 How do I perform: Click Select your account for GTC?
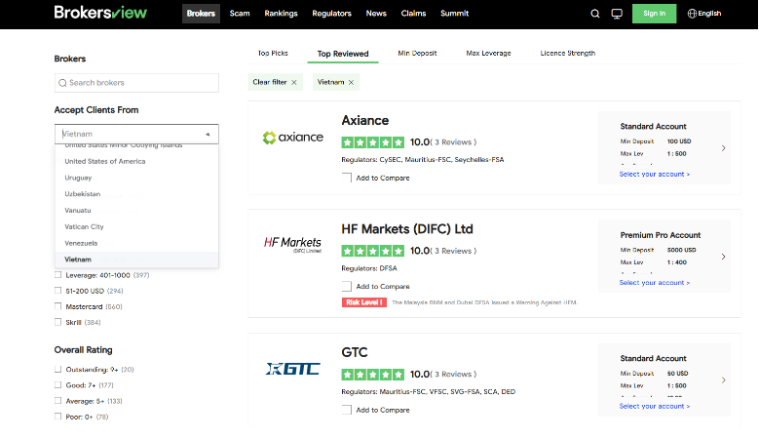[x=655, y=406]
